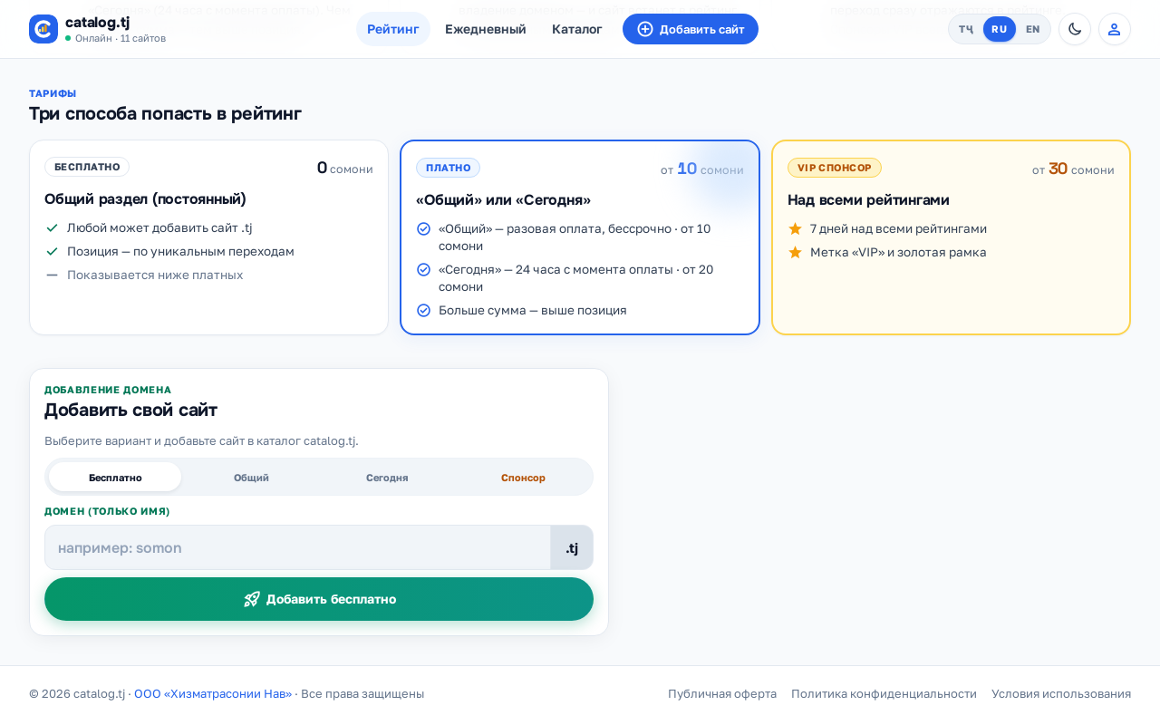Click the «Общий» или «Сегодня» card heading
This screenshot has height=725, width=1160.
(503, 199)
